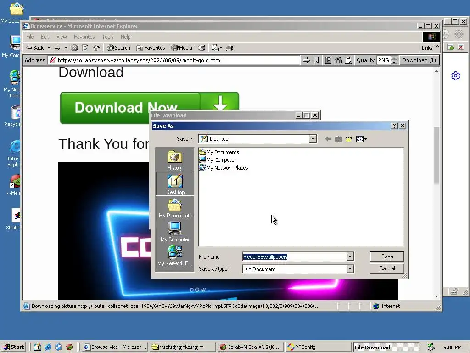
Task: Open the Save in folder dropdown
Action: [313, 139]
